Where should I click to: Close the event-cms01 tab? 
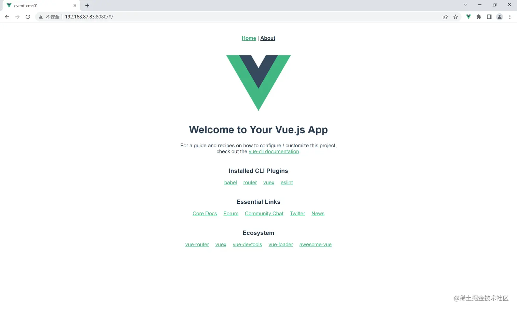pos(75,5)
